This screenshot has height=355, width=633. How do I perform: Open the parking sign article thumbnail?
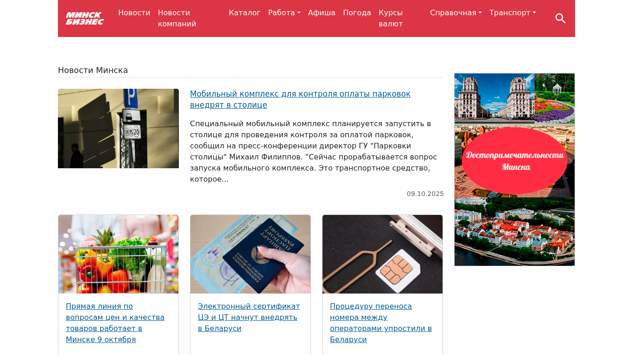point(118,129)
